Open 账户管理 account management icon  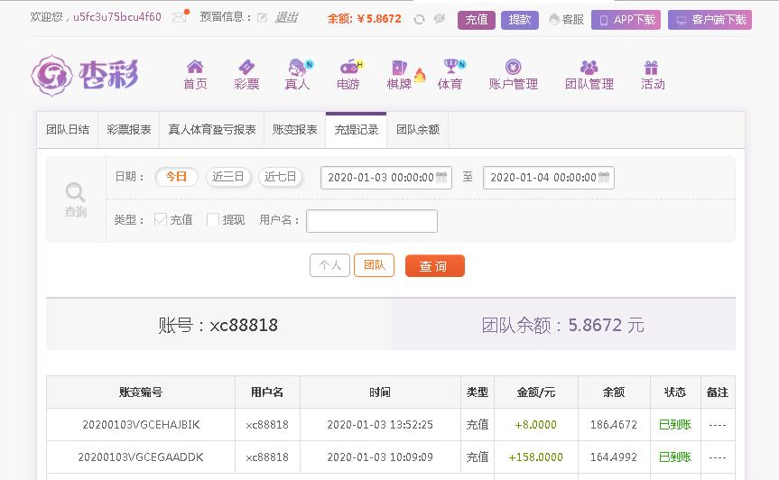(514, 67)
